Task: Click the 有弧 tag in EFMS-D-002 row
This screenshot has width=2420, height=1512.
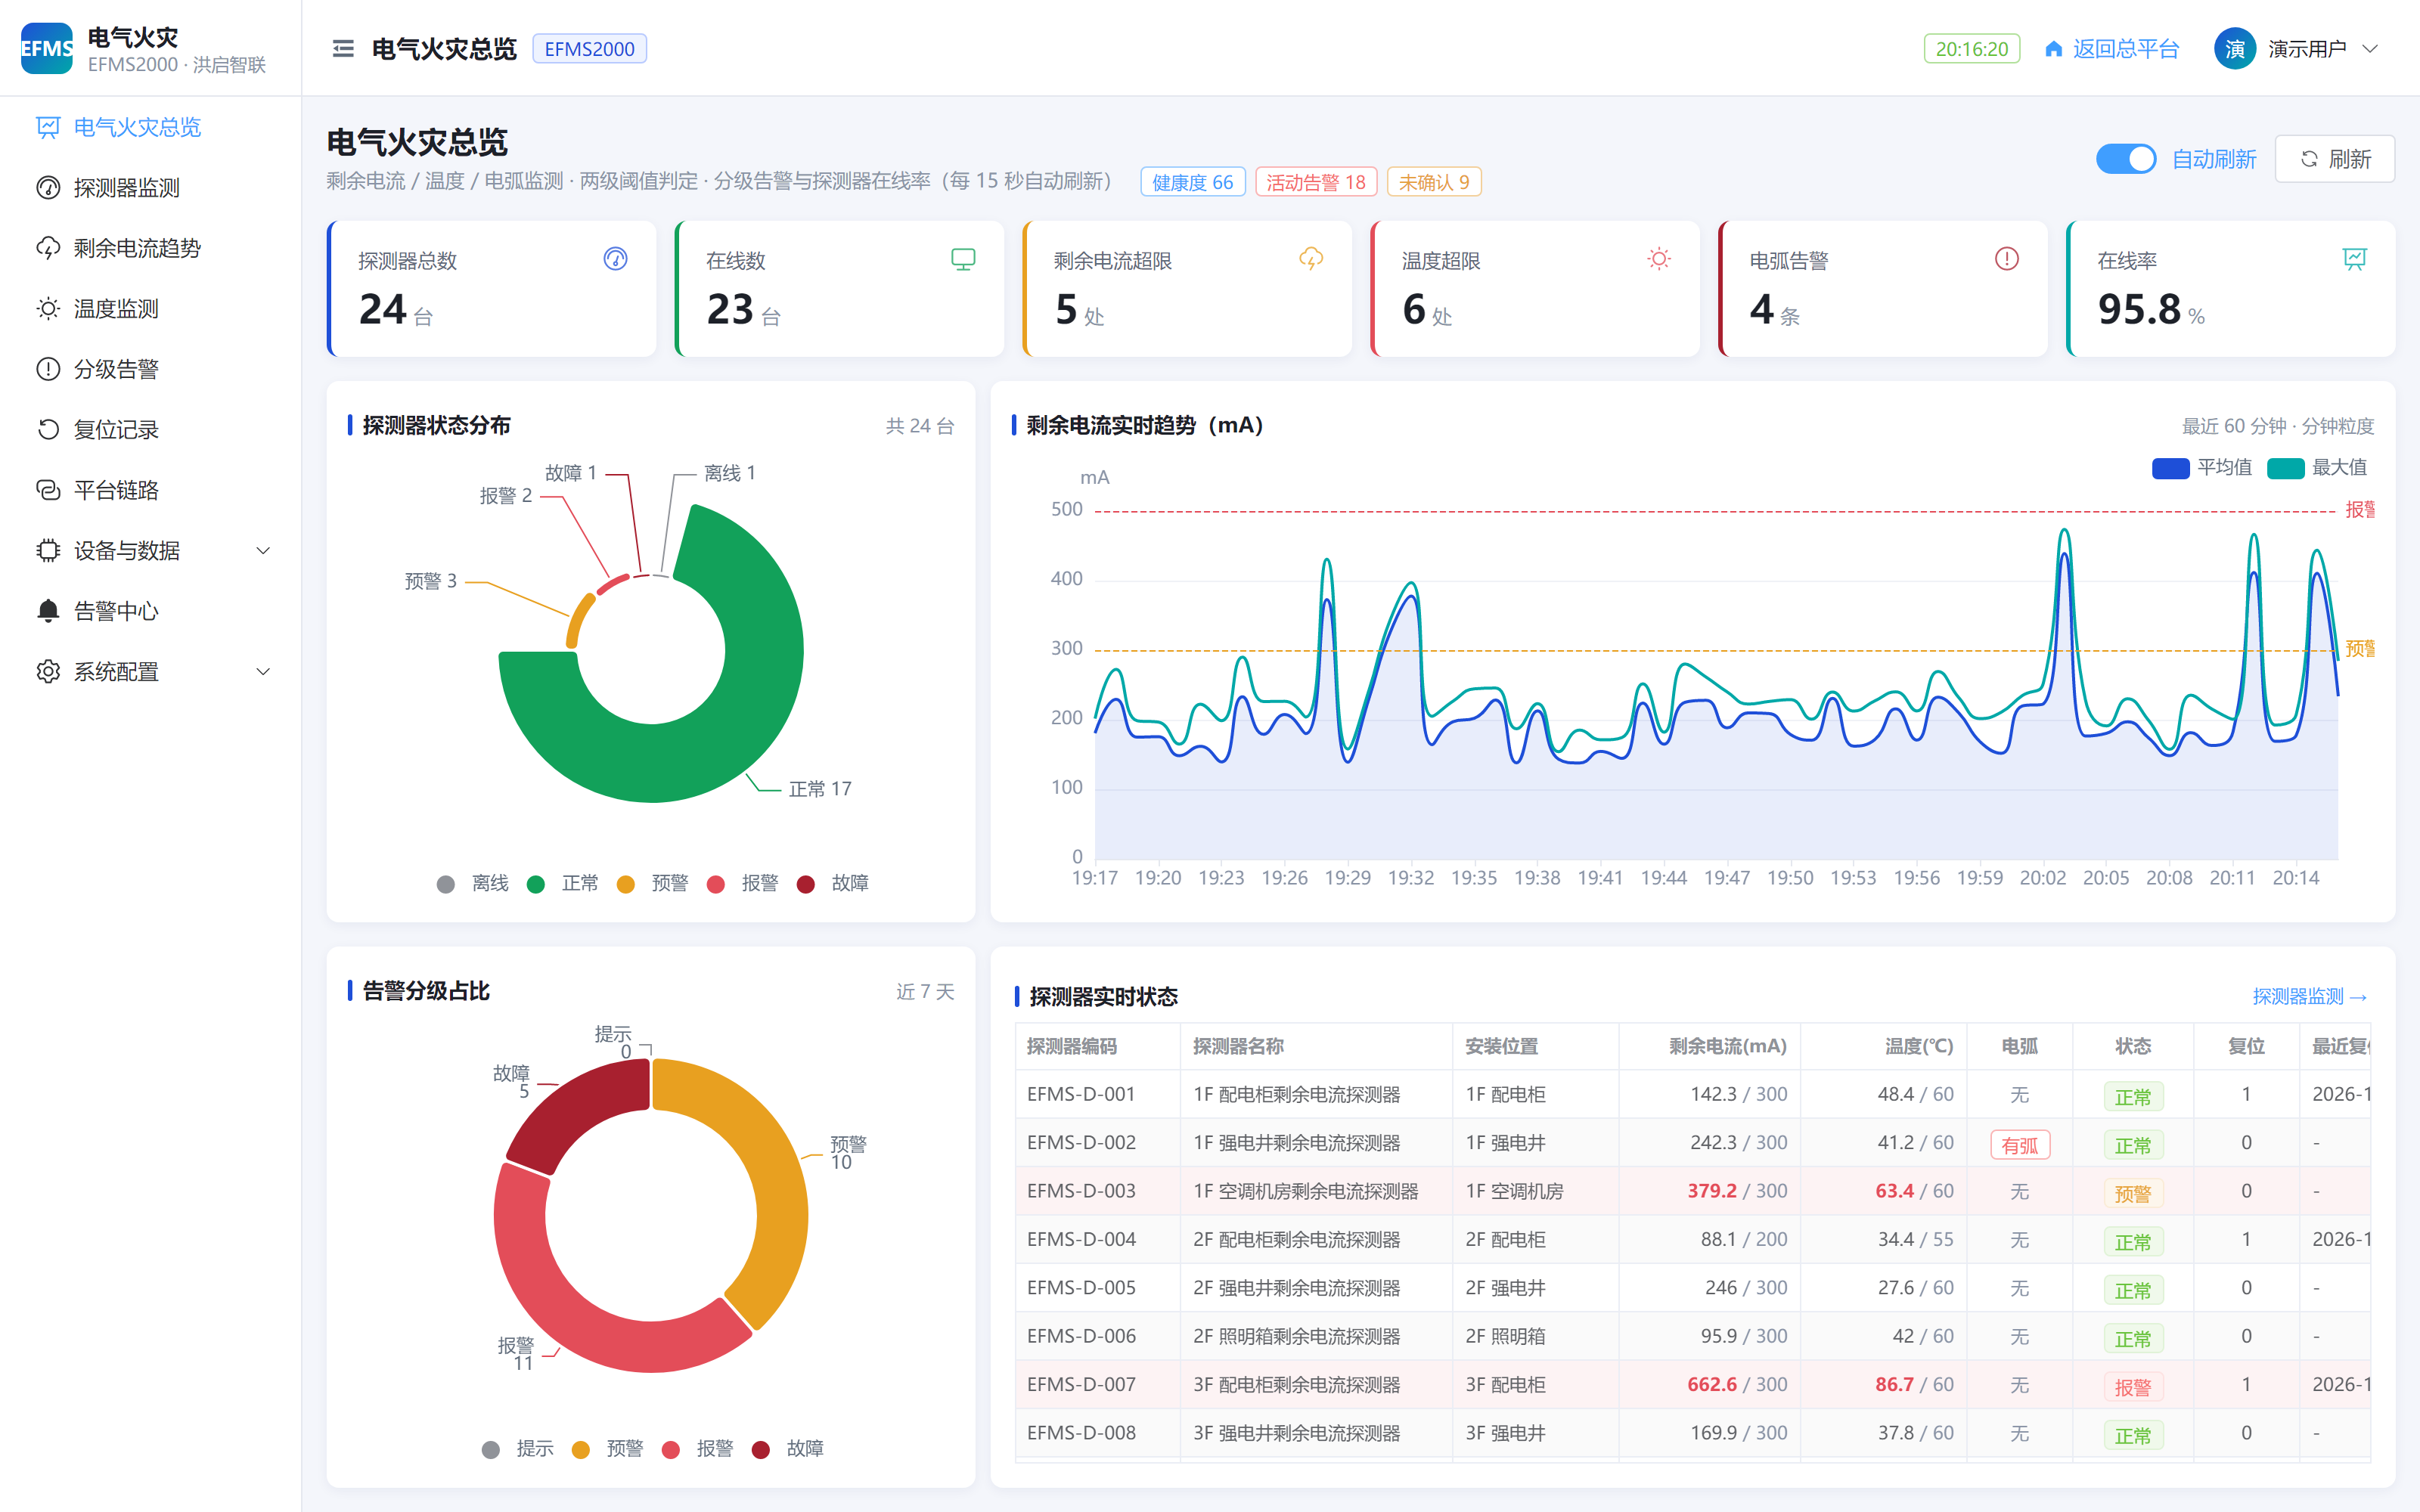Action: 2019,1145
